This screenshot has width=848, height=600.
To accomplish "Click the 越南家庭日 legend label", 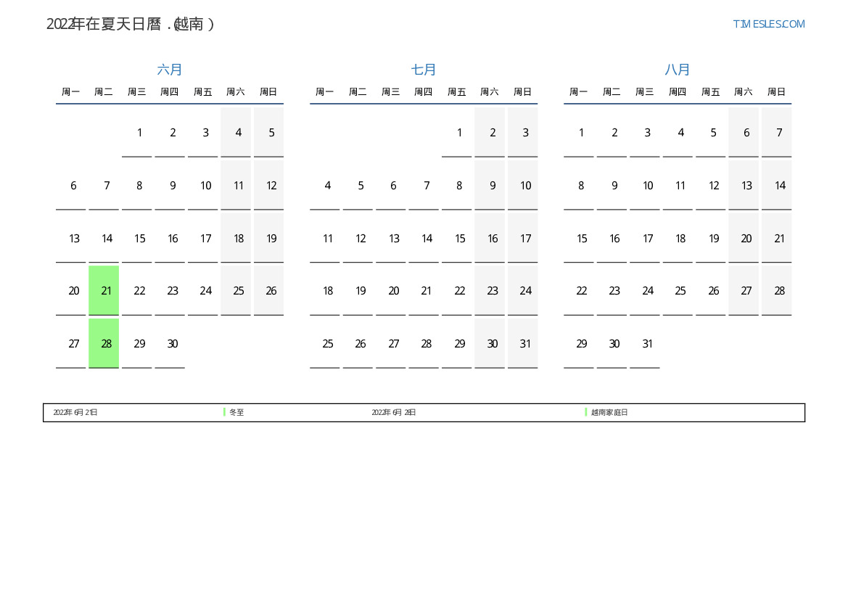I will click(x=609, y=412).
